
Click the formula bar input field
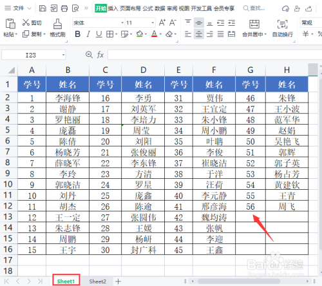pyautogui.click(x=214, y=55)
